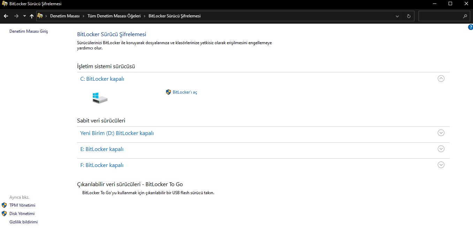Viewport: 473px width, 230px height.
Task: Click Çıkarılabilir veri sürücüleri - BitLocker To Go heading
Action: (130, 184)
